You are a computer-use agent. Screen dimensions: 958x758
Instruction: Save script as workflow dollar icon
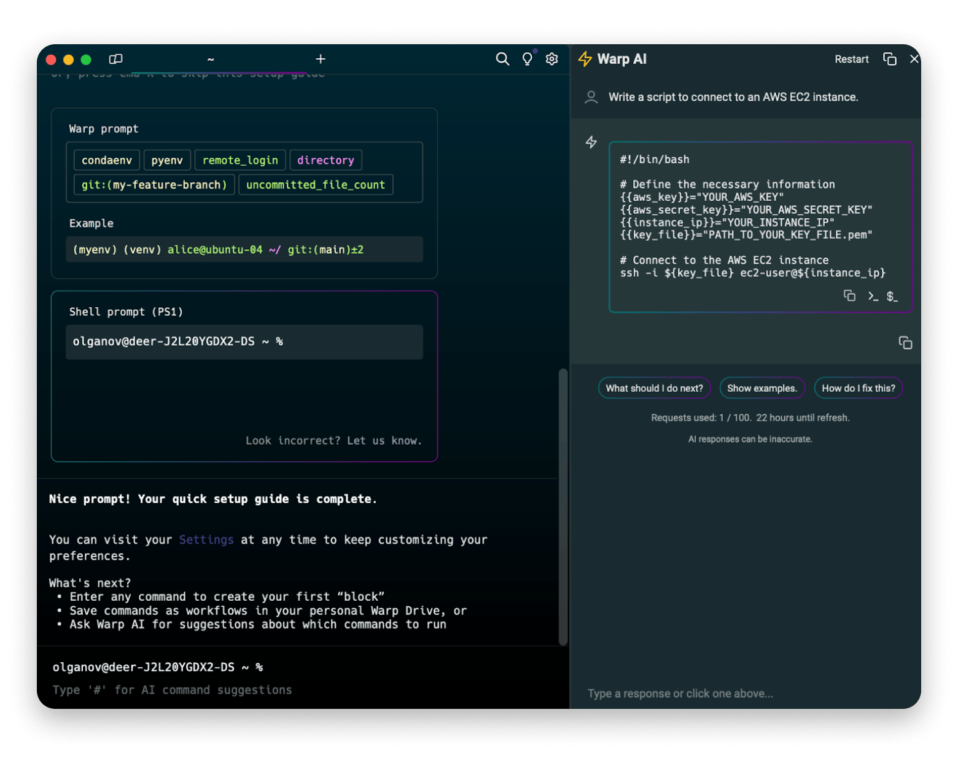pyautogui.click(x=892, y=296)
